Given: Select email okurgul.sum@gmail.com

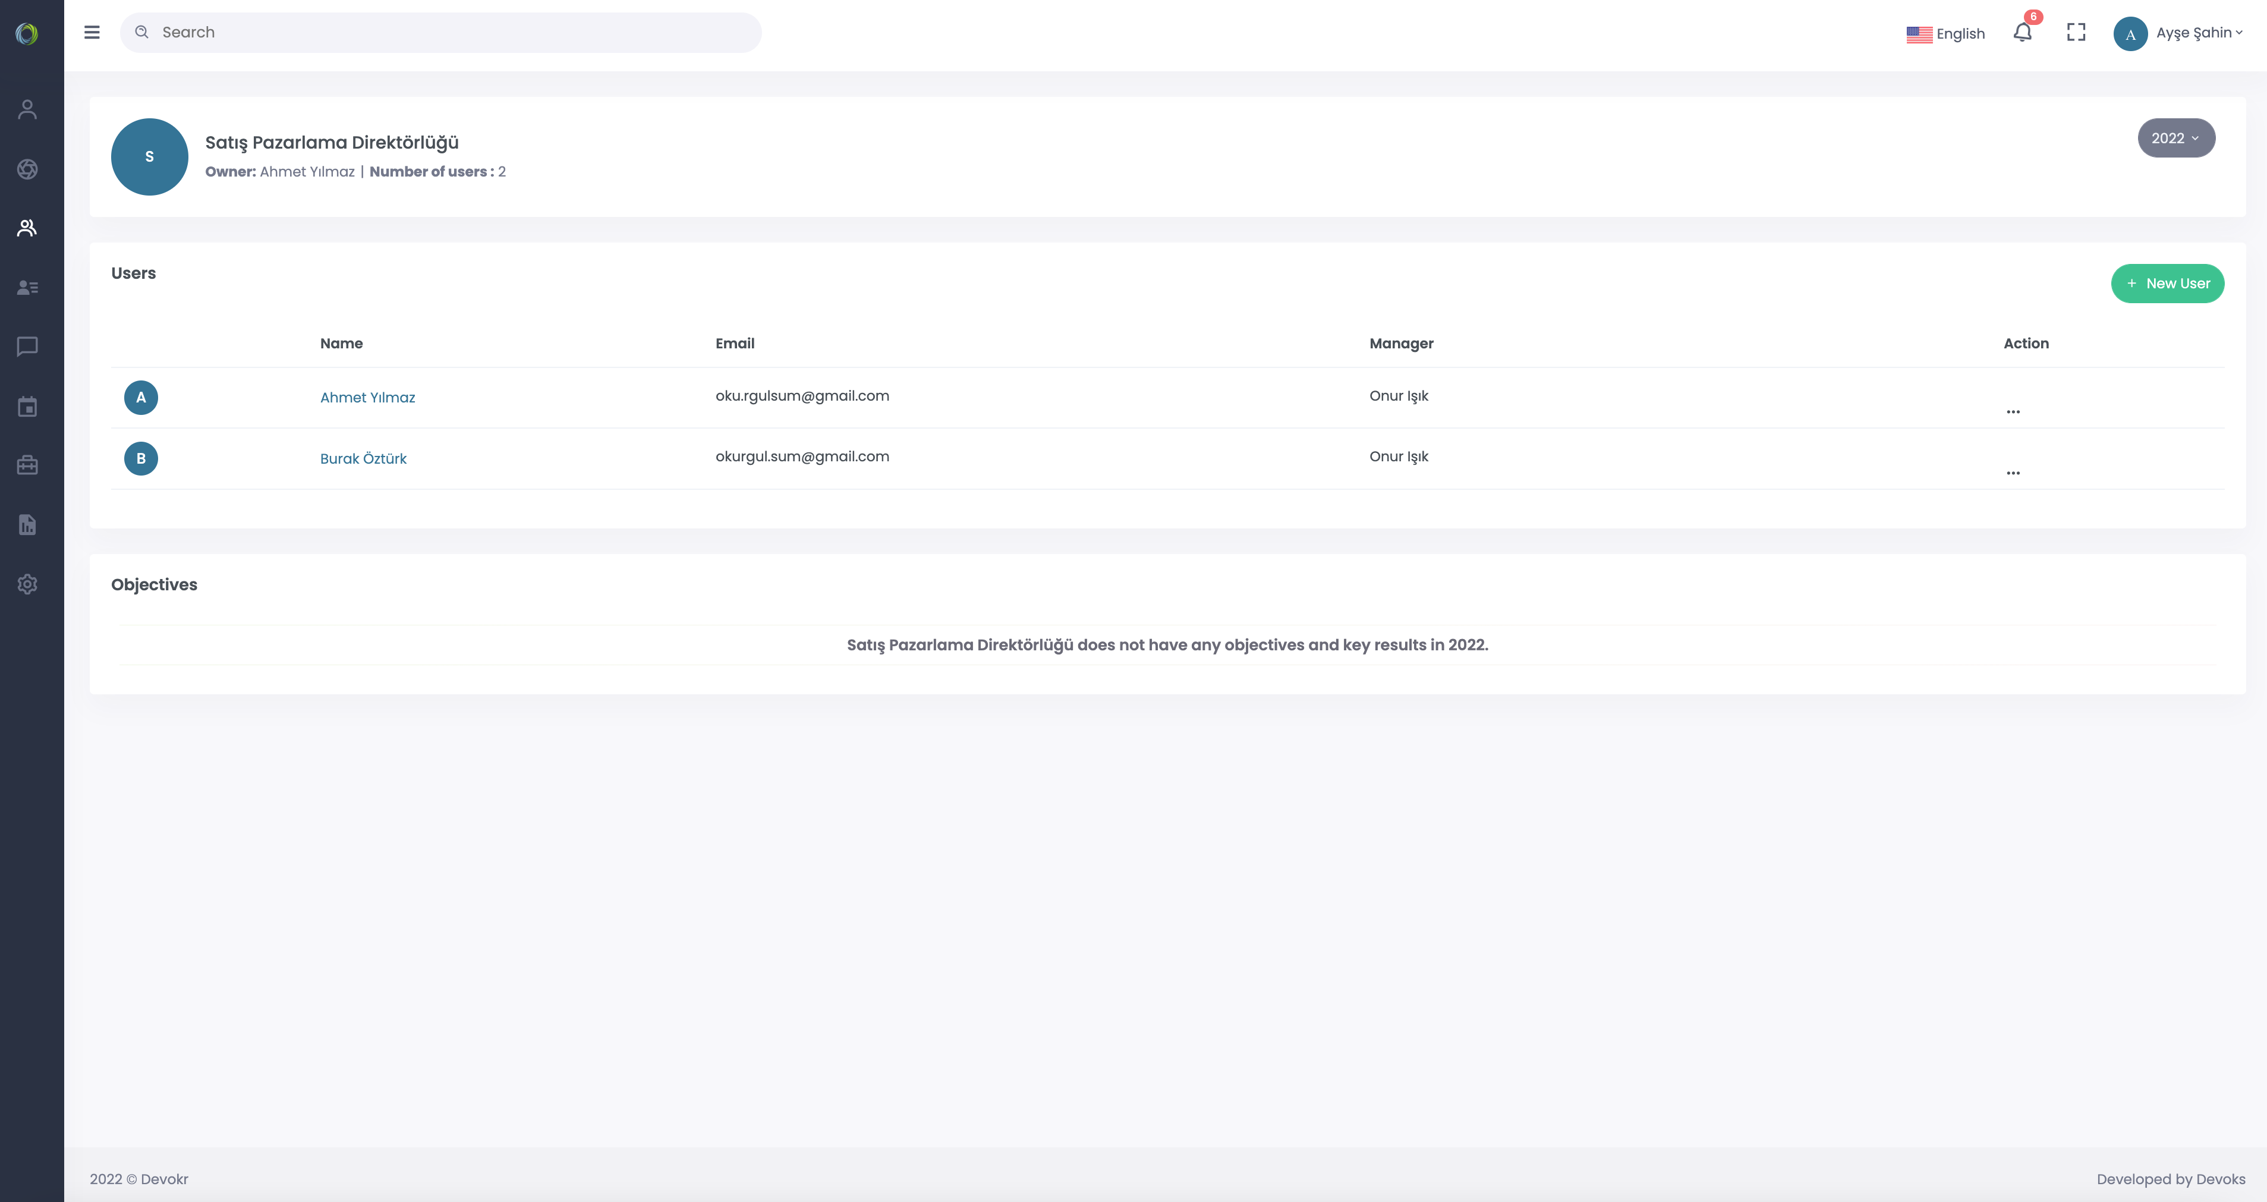Looking at the screenshot, I should [802, 457].
